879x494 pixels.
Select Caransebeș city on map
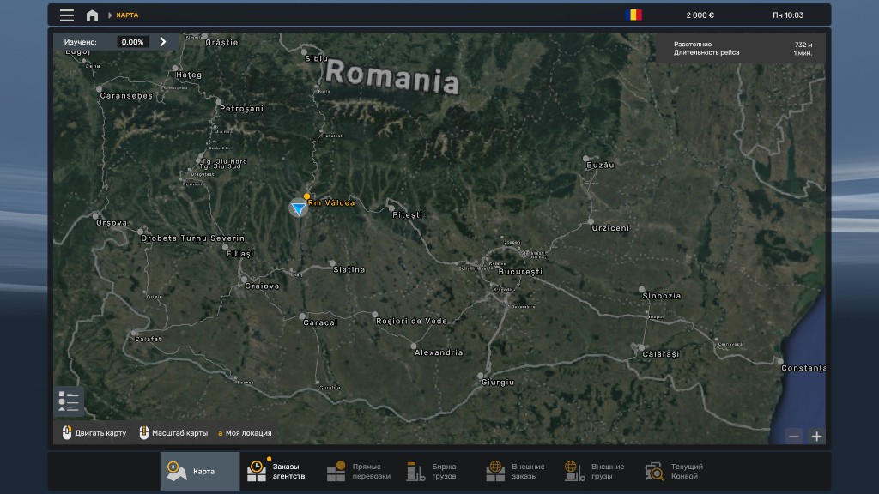126,96
